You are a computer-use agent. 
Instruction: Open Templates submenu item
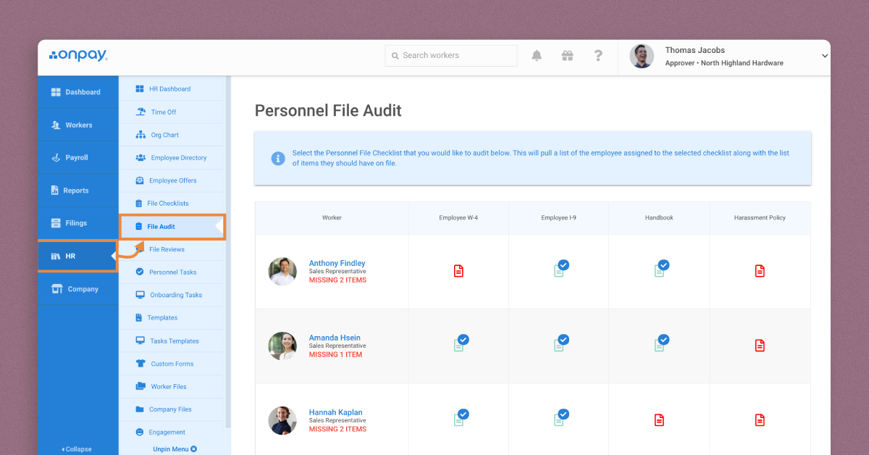[x=172, y=318]
